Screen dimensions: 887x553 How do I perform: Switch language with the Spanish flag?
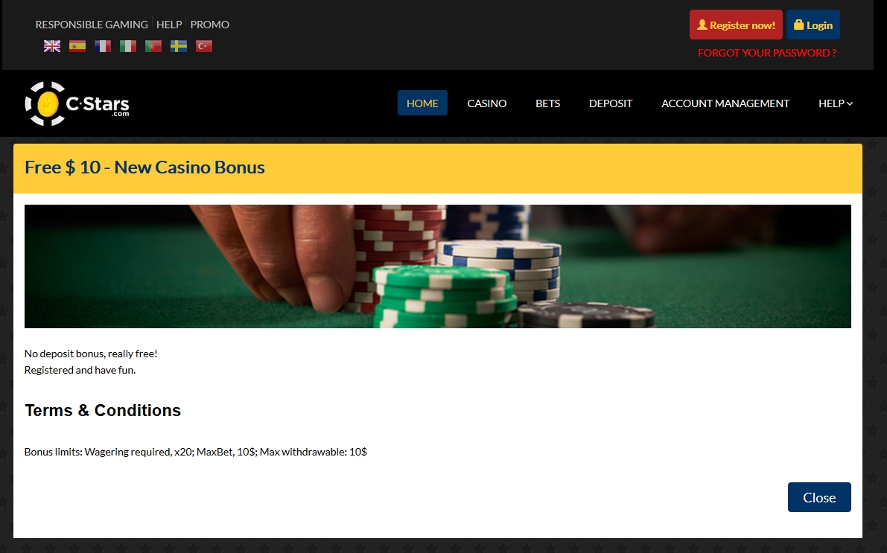click(77, 46)
